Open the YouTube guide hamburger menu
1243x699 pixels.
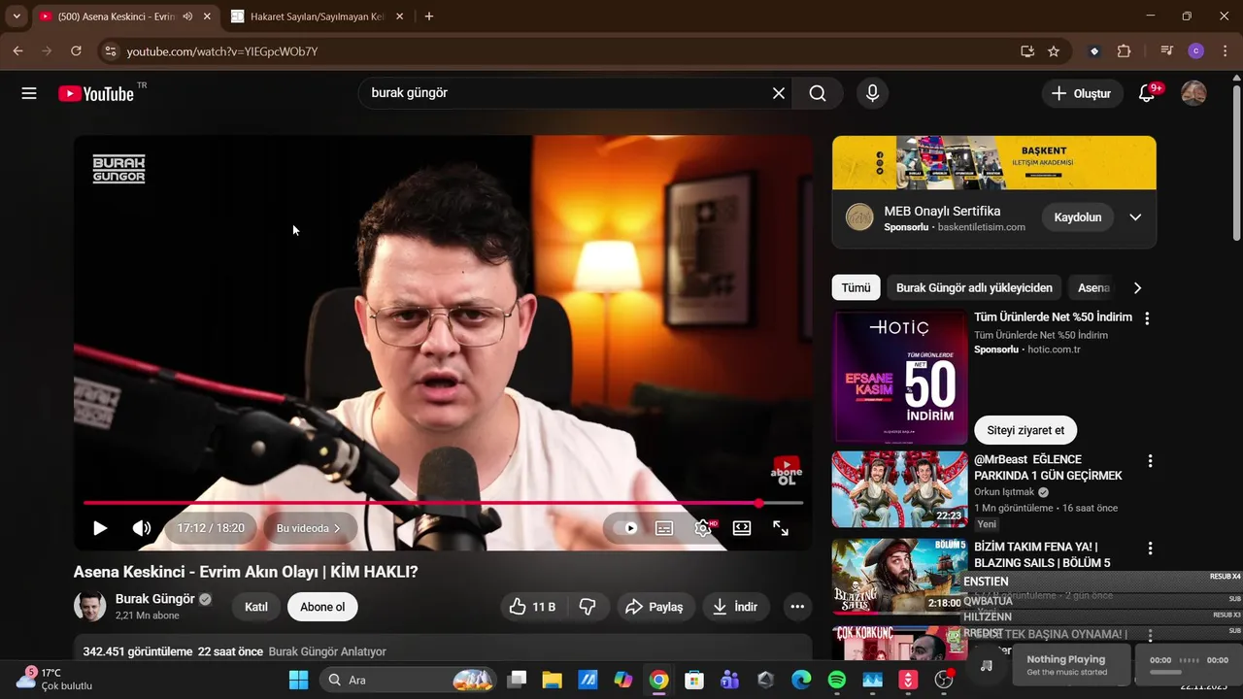pyautogui.click(x=29, y=93)
